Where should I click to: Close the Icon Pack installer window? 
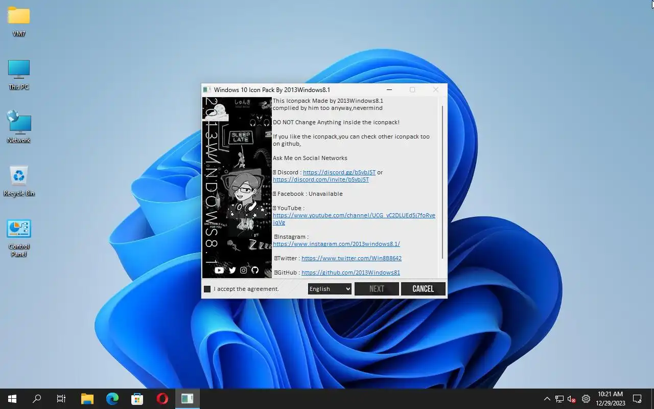pos(435,90)
